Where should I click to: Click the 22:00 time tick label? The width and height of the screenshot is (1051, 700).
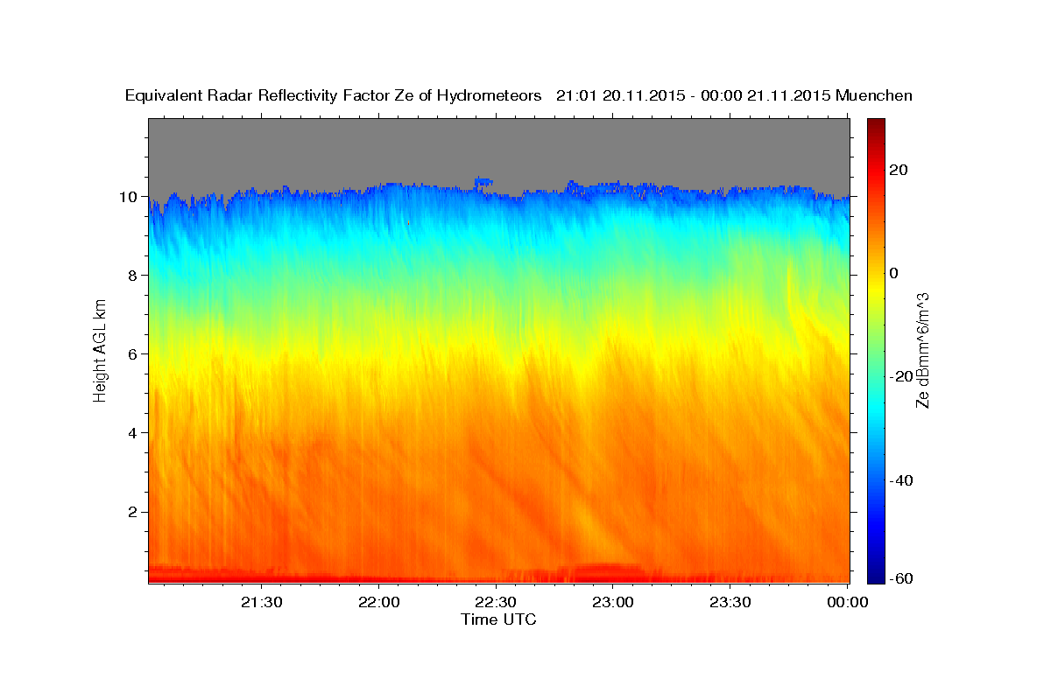(379, 603)
